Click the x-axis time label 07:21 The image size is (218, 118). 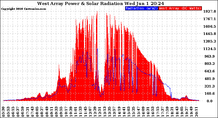[x=27, y=112]
